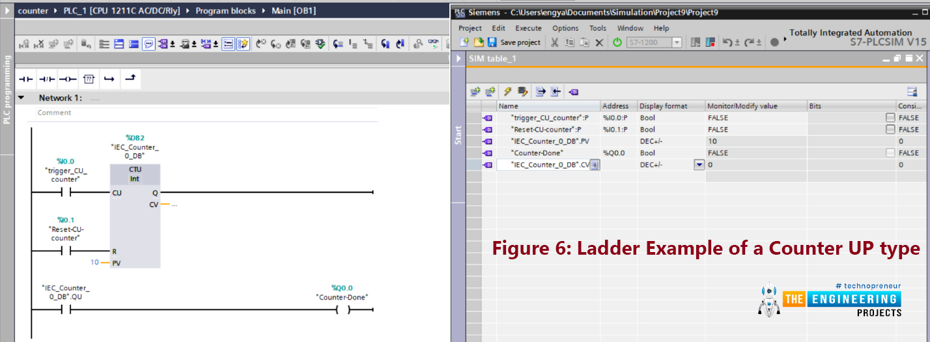Image resolution: width=930 pixels, height=342 pixels.
Task: Open a project with the PLCSIM folder icon
Action: click(478, 42)
